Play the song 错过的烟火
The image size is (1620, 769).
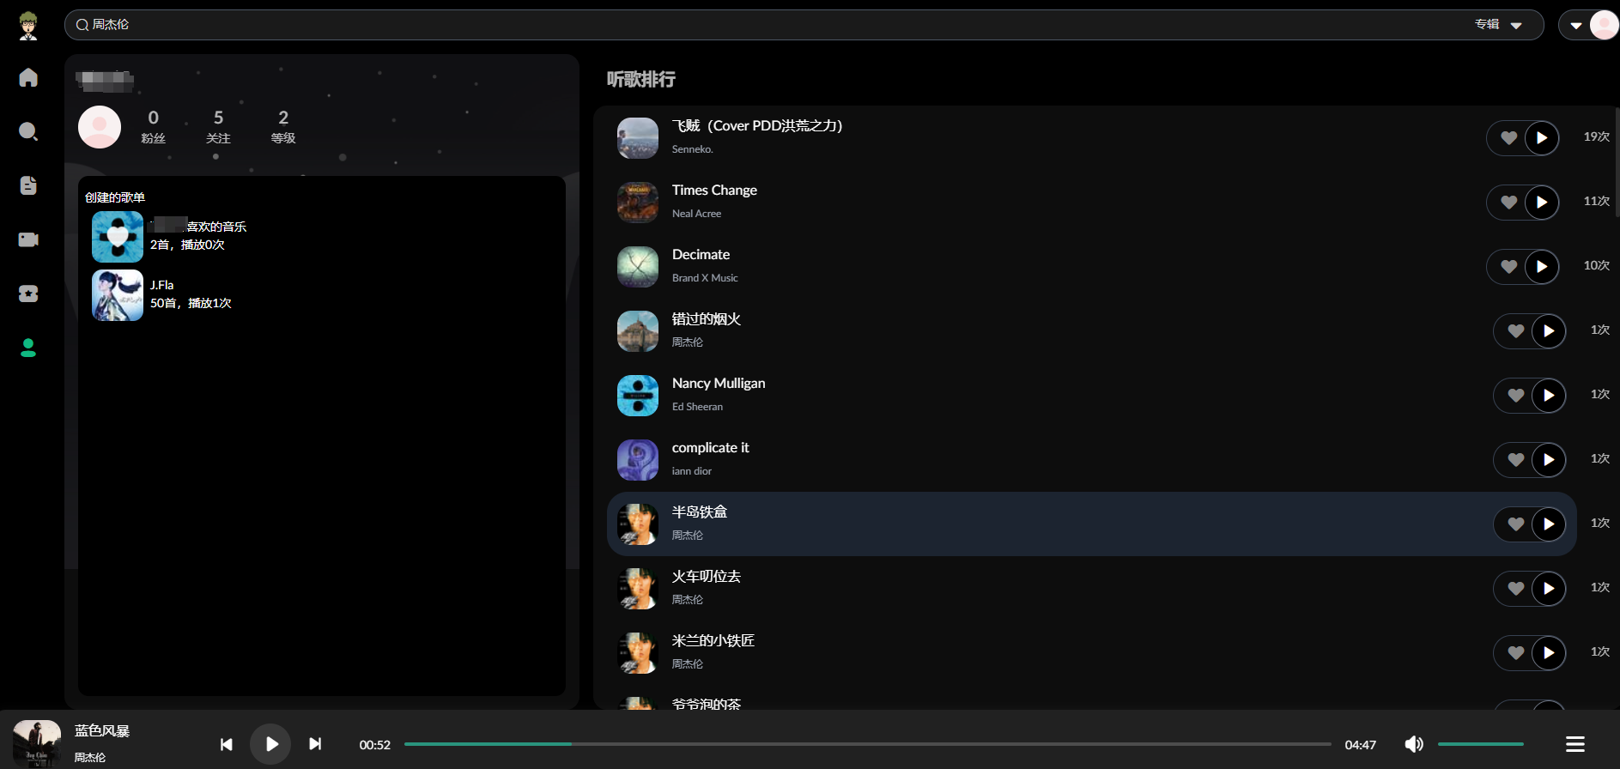(1549, 331)
